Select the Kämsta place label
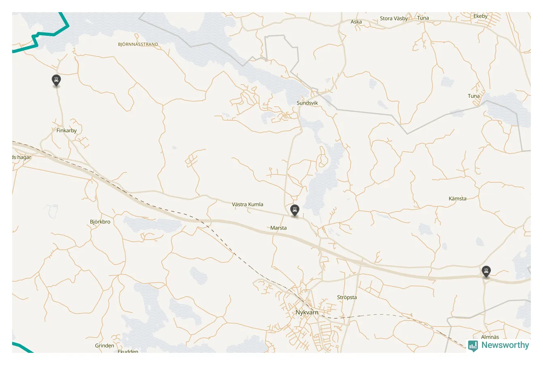The width and height of the screenshot is (543, 365). (457, 199)
